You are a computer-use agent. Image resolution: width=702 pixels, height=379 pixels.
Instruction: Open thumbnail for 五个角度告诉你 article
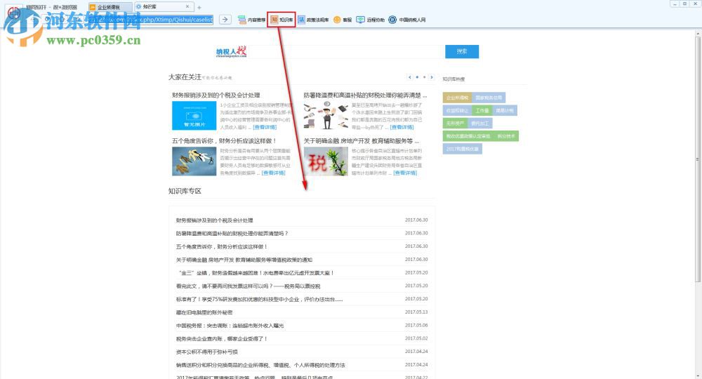click(x=194, y=161)
